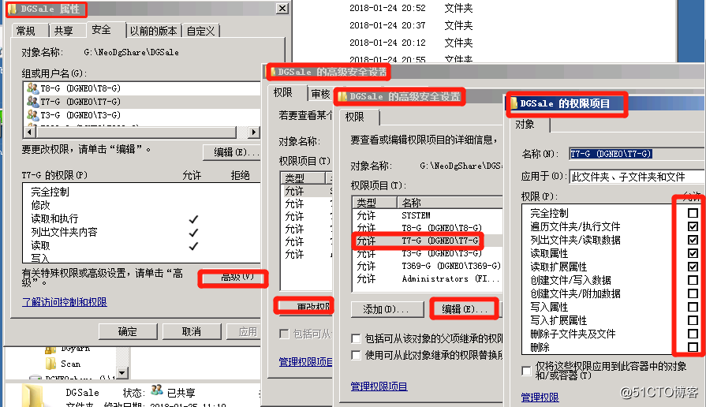Open 管理权限 link in permission entry dialog

point(540,398)
